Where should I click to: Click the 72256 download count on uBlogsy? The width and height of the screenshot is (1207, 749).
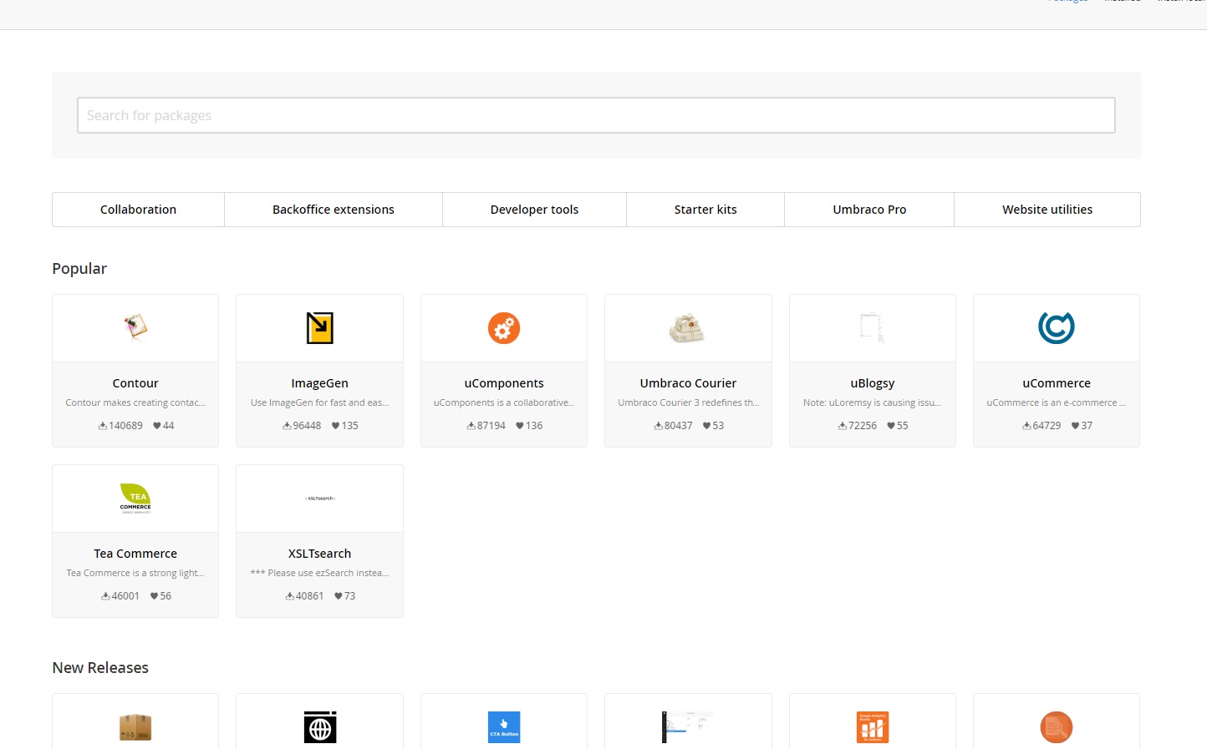point(863,426)
